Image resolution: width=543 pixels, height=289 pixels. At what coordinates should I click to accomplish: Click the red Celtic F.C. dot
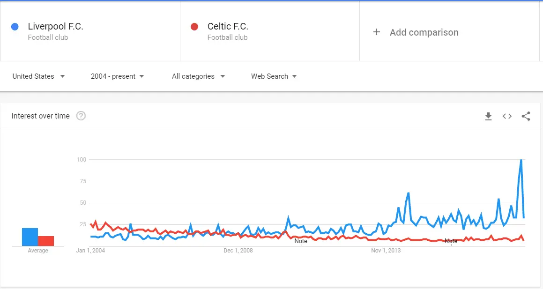[x=194, y=27]
